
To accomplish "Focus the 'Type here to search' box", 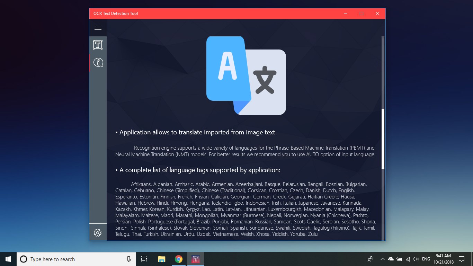I will 76,259.
